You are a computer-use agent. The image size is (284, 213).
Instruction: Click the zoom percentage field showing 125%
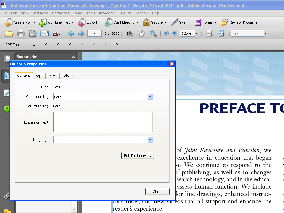pyautogui.click(x=188, y=33)
